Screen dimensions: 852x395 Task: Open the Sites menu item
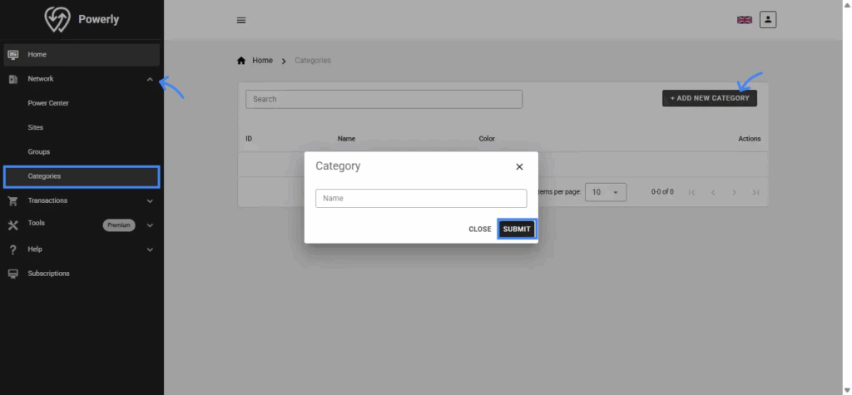(x=36, y=128)
